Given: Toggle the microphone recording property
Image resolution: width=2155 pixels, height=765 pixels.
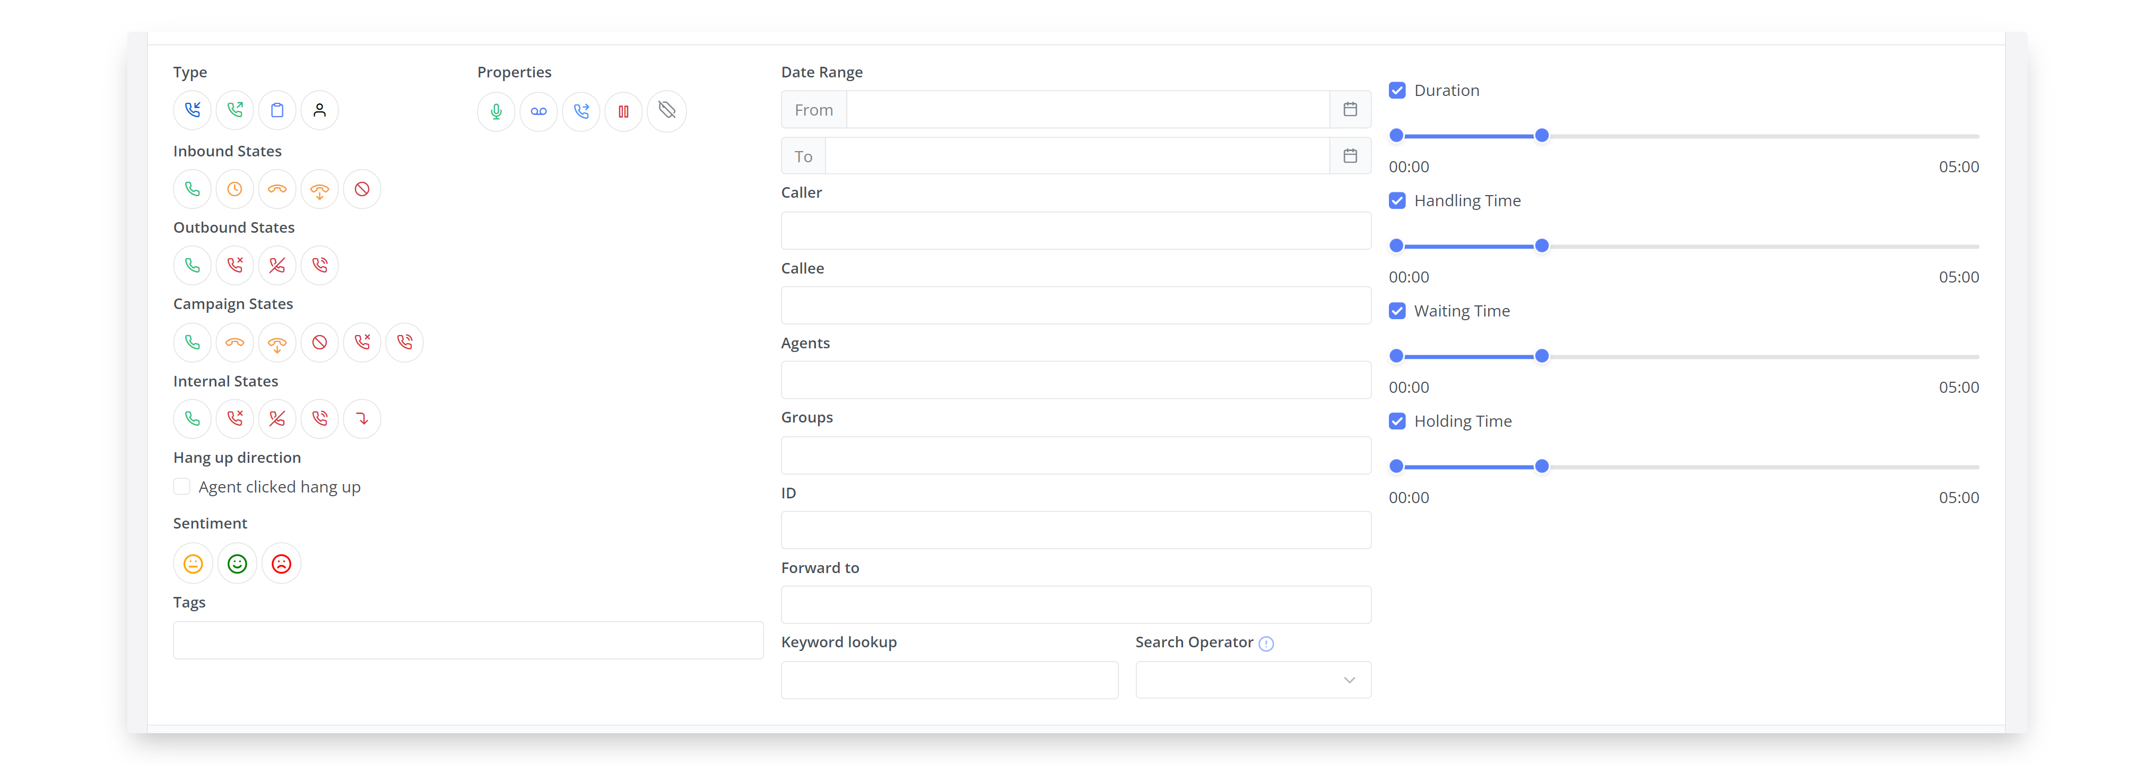Looking at the screenshot, I should point(496,111).
